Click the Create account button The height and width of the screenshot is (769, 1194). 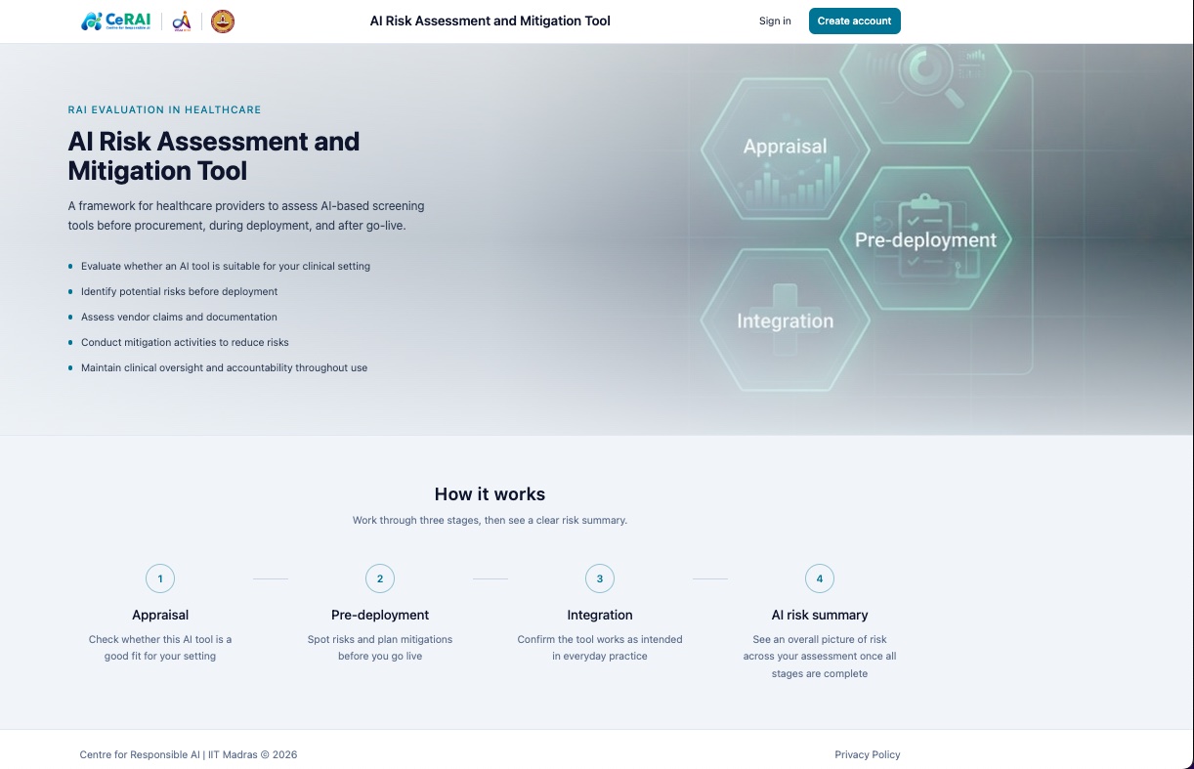[854, 21]
